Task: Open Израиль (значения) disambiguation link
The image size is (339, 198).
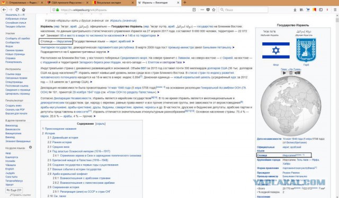Action: 123,21
